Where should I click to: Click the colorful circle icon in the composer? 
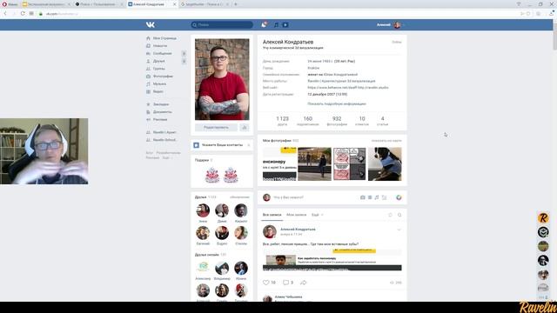pos(399,197)
